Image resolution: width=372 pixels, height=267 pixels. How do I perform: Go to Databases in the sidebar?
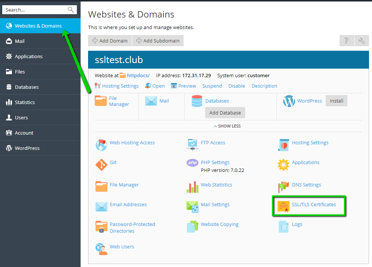(26, 87)
